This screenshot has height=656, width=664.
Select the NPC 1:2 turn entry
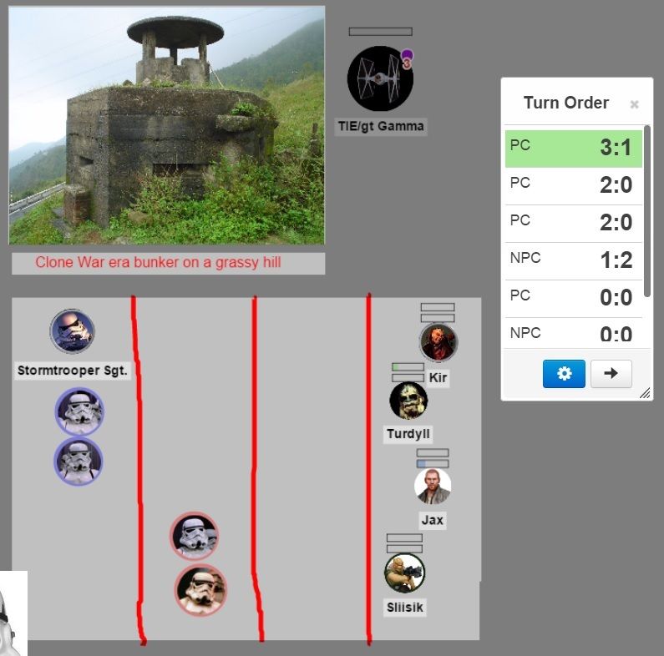573,260
